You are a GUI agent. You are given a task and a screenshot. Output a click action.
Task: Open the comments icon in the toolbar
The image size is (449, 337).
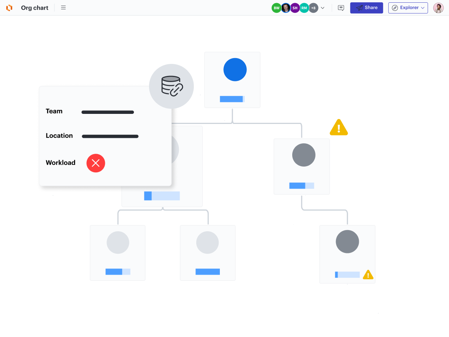[341, 8]
